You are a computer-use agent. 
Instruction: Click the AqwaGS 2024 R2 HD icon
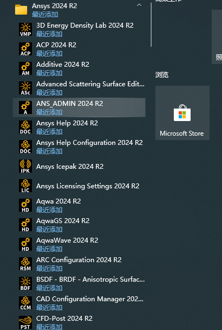point(25,225)
